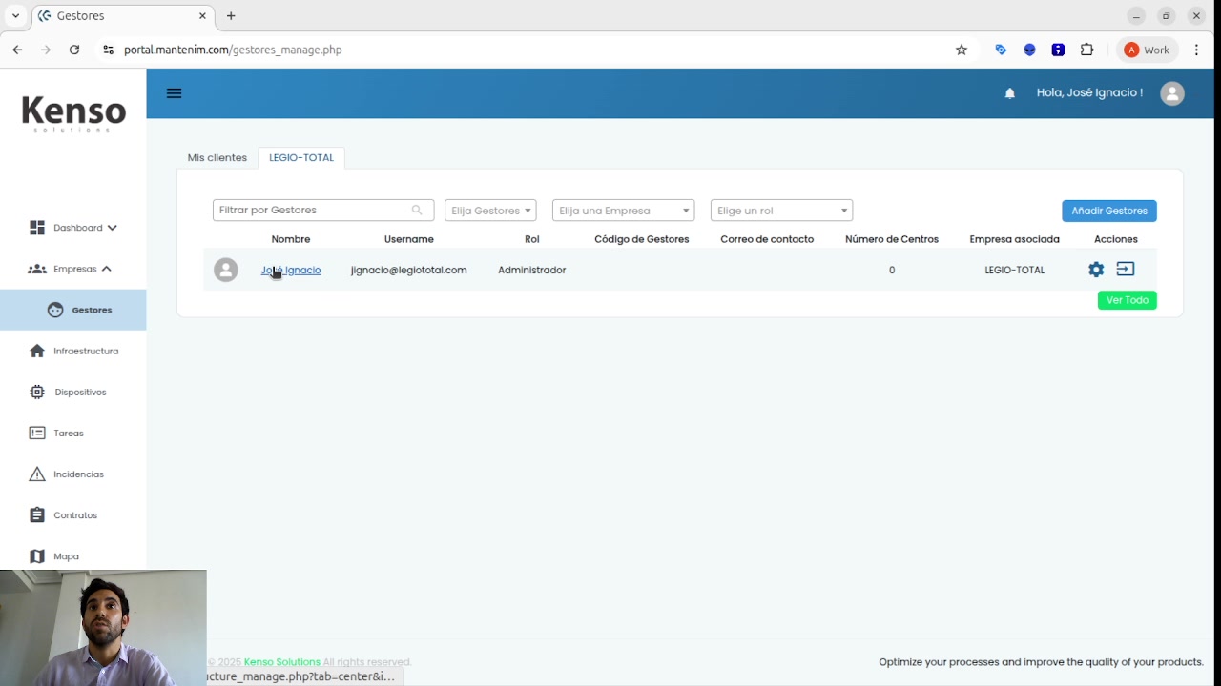1221x686 pixels.
Task: Open the browser extensions puzzle icon
Action: click(1086, 50)
